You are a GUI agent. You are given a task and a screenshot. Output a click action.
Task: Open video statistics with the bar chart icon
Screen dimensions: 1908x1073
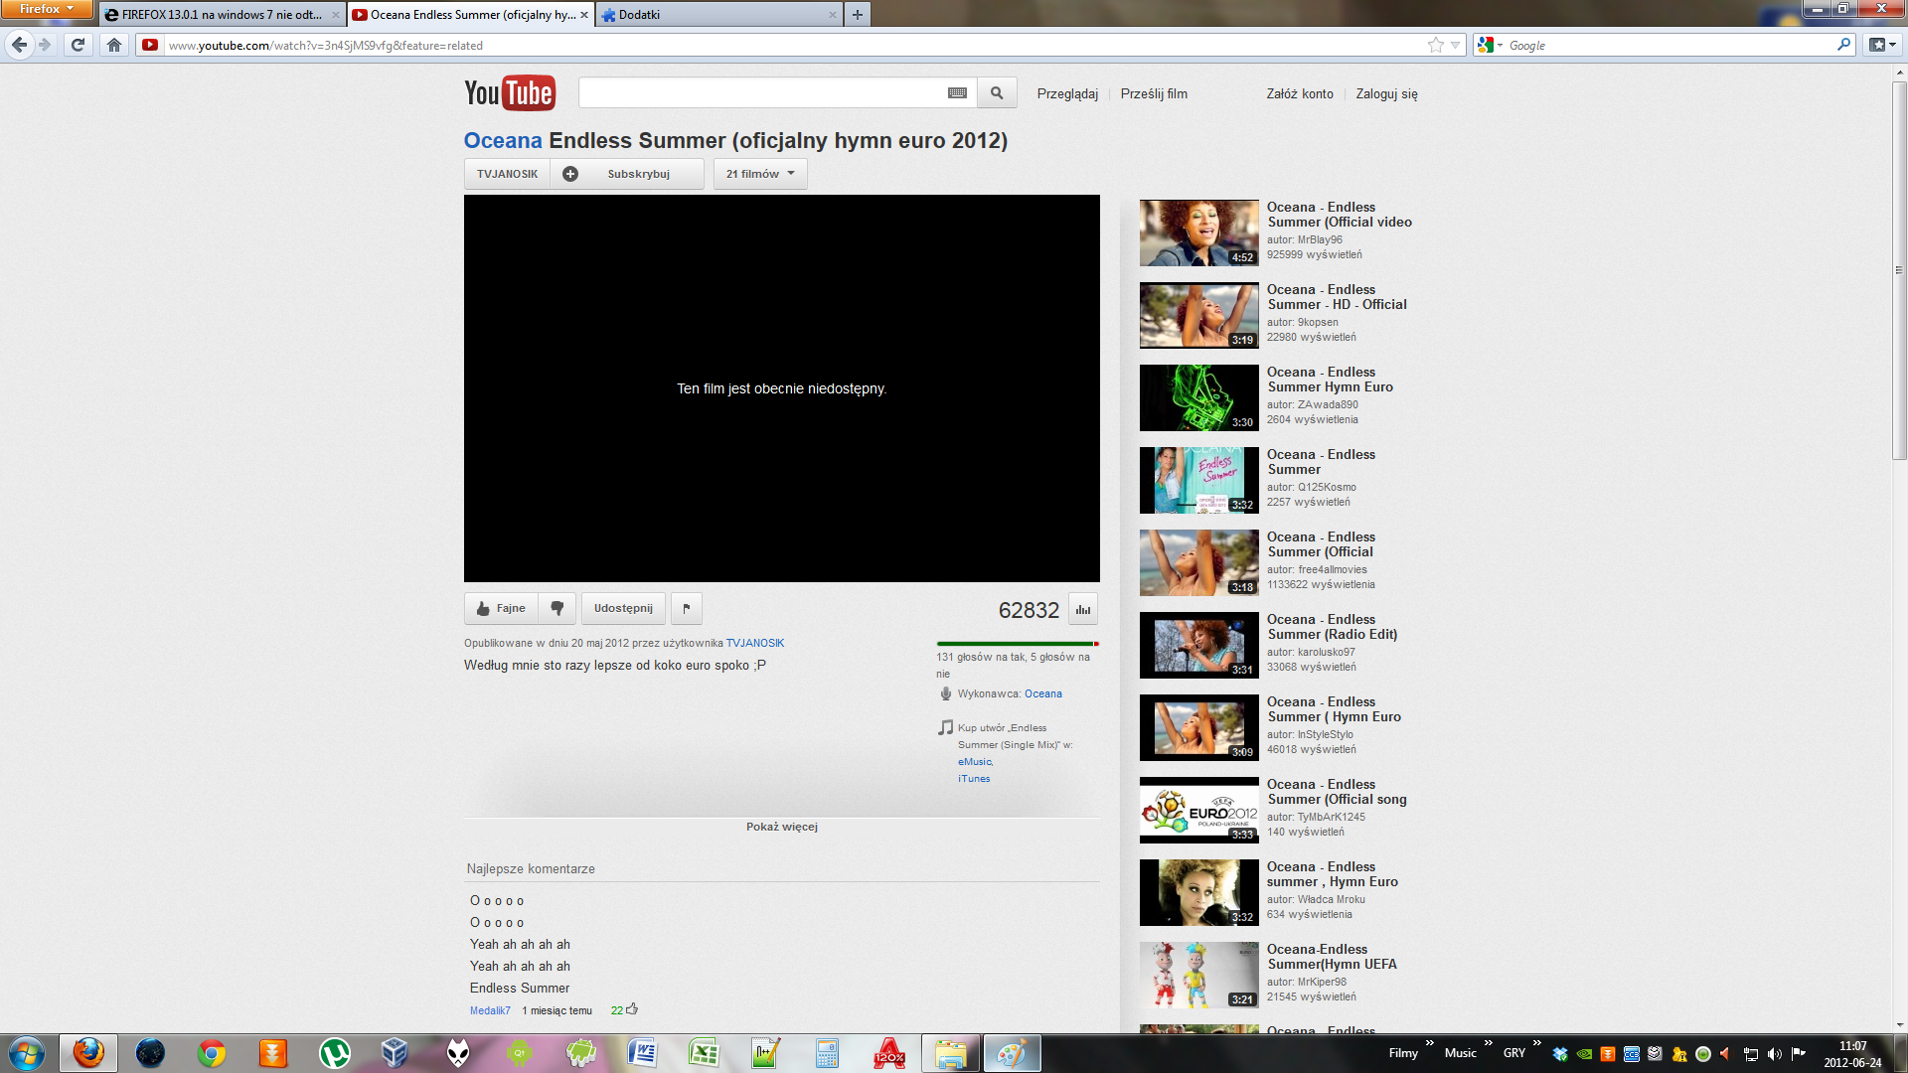pyautogui.click(x=1081, y=608)
